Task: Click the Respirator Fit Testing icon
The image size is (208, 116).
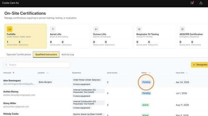Action: coord(139,29)
